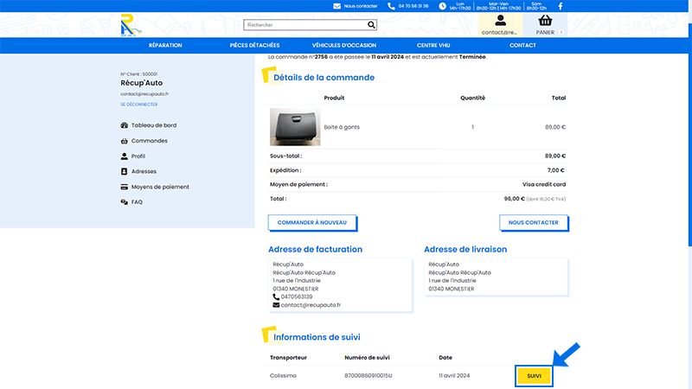The image size is (692, 389).
Task: Open the Commandes page link
Action: (149, 141)
